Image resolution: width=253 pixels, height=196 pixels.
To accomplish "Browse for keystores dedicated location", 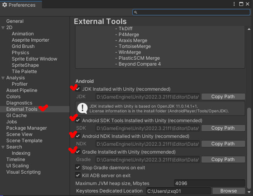I will pyautogui.click(x=229, y=191).
